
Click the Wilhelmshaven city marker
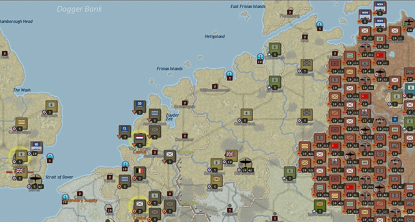click(x=215, y=86)
